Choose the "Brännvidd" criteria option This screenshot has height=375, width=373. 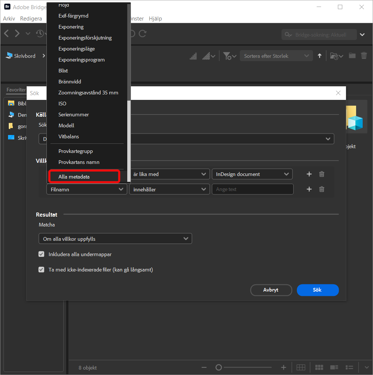[x=70, y=82]
